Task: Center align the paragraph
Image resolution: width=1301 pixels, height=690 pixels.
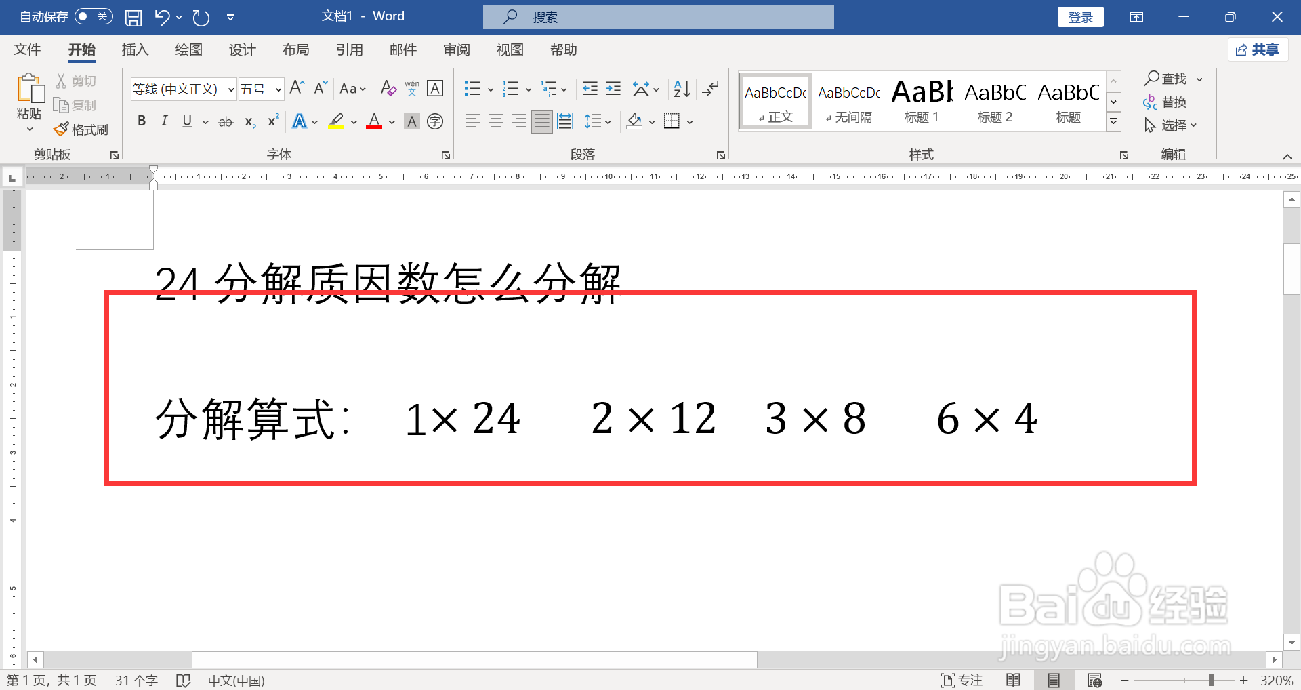Action: click(x=495, y=121)
